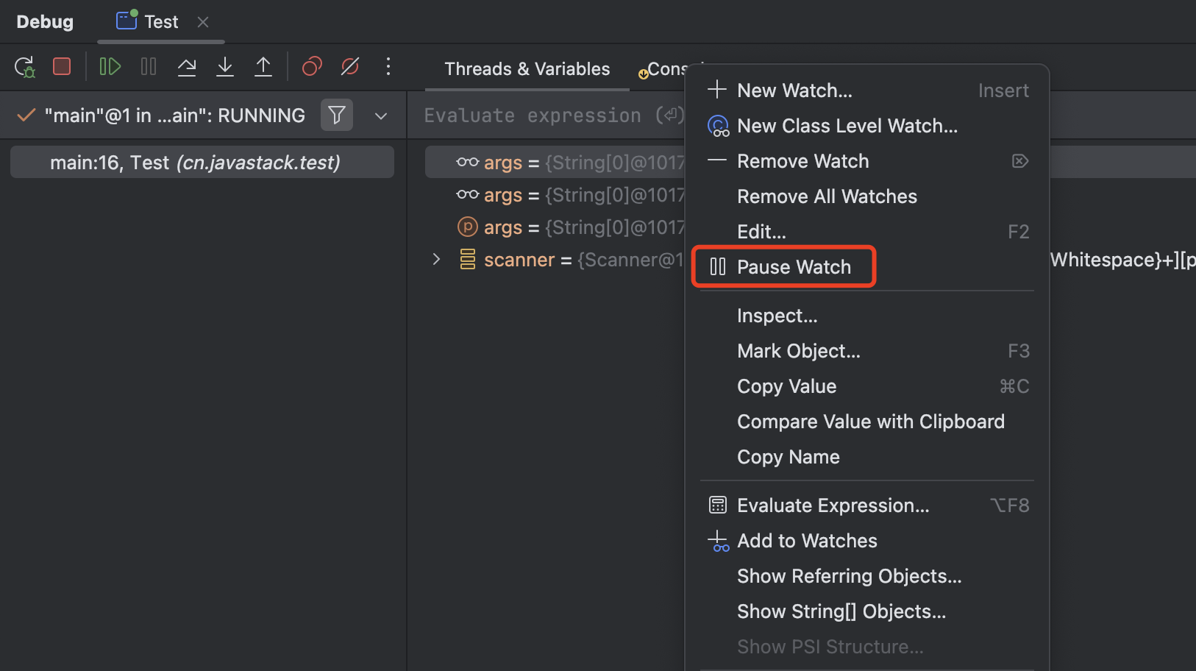
Task: Click the Evaluate expression input field
Action: click(544, 116)
